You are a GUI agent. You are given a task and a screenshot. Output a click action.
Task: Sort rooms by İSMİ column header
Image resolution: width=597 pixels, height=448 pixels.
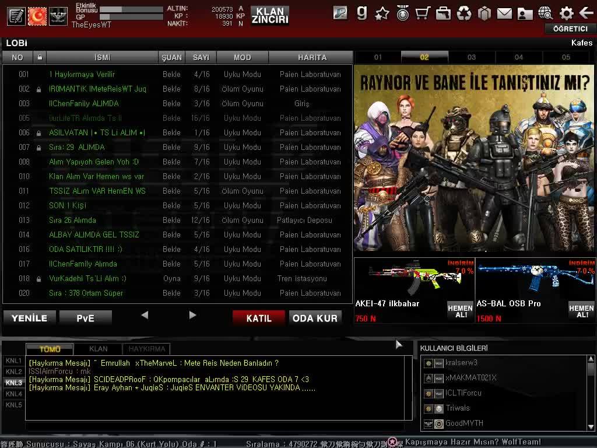pos(102,57)
